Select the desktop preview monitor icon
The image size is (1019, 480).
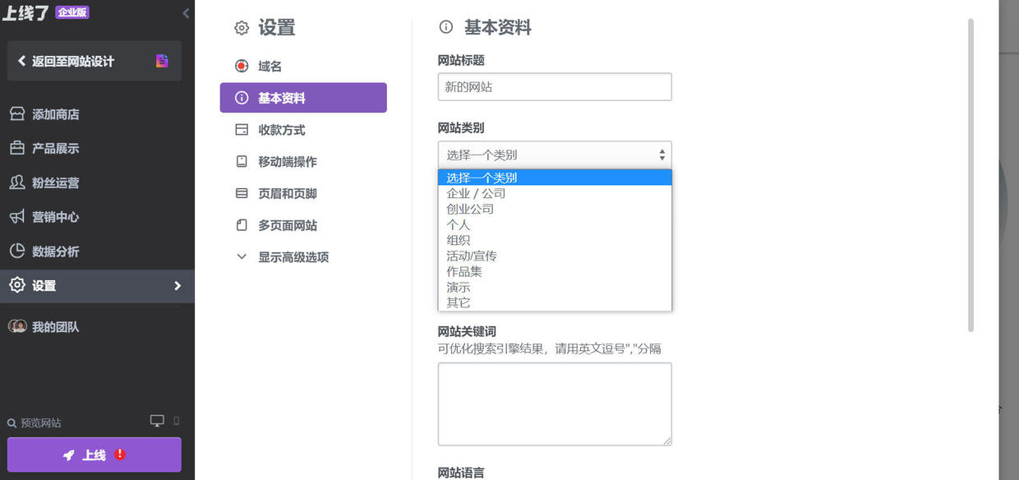point(155,420)
